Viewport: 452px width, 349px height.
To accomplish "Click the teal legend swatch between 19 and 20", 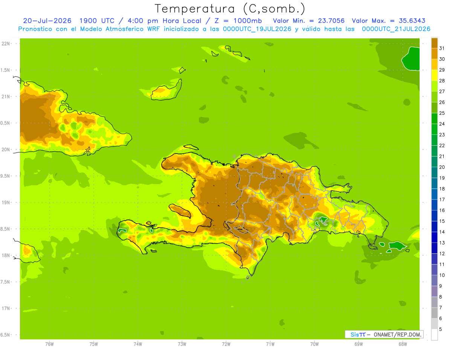I will pos(434,172).
